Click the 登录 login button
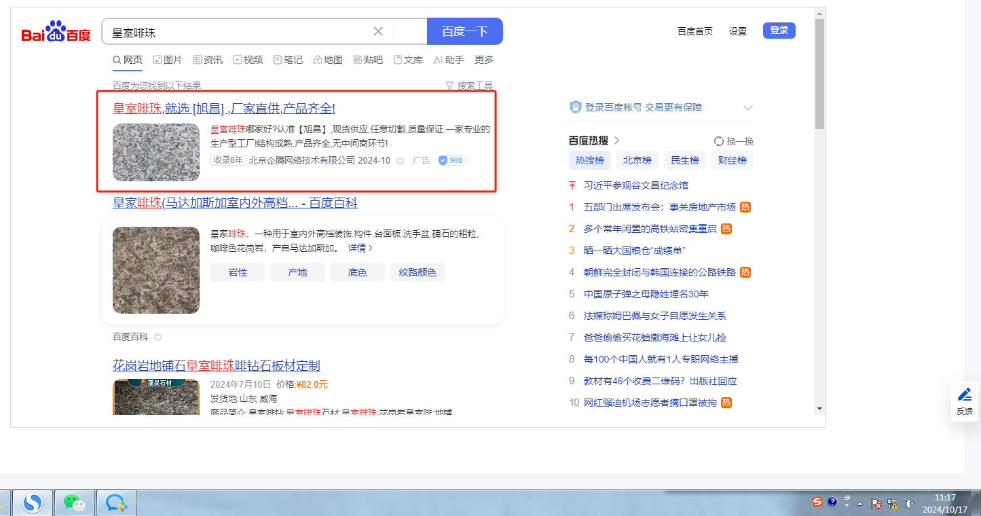The height and width of the screenshot is (516, 981). 779,31
